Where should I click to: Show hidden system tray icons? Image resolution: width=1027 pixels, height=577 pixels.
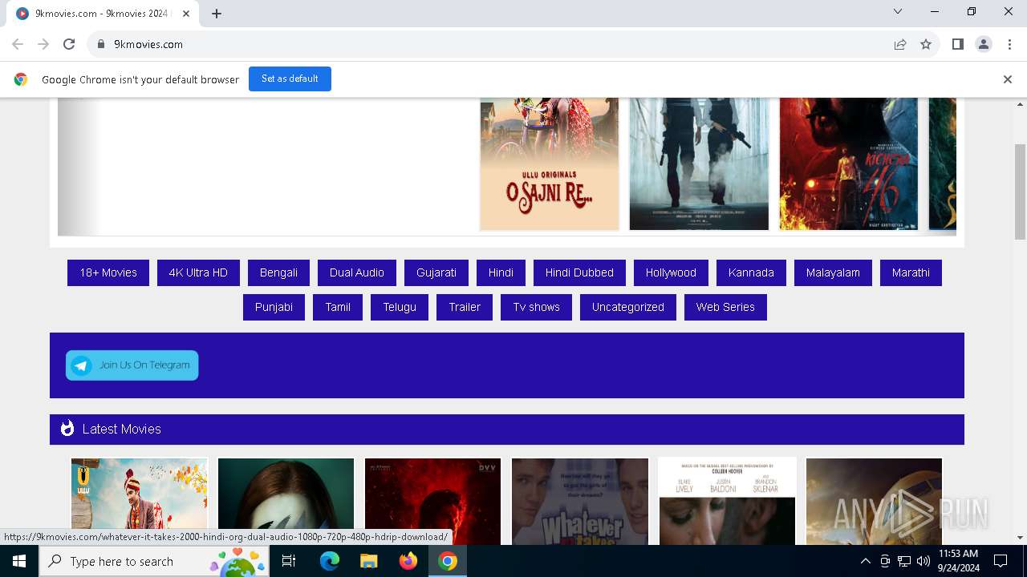point(865,561)
